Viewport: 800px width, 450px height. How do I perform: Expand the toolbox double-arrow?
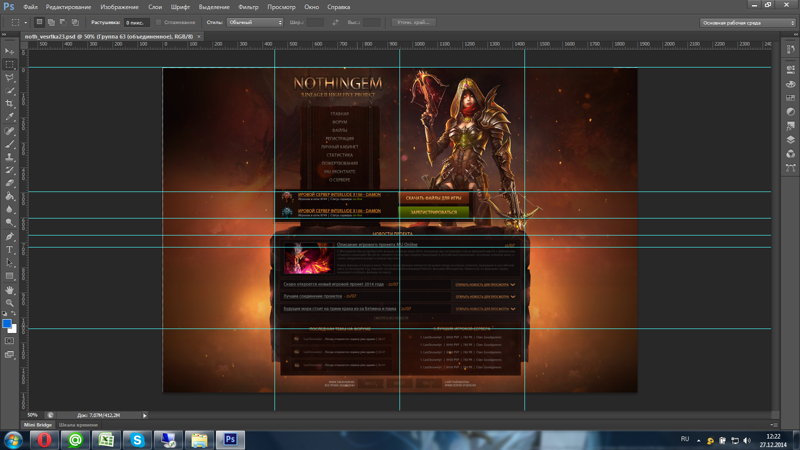tap(4, 34)
